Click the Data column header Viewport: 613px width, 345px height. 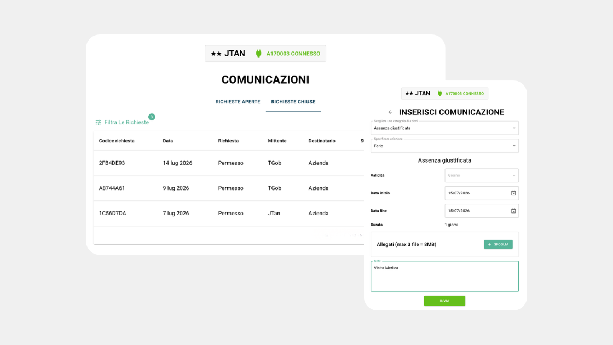[167, 141]
